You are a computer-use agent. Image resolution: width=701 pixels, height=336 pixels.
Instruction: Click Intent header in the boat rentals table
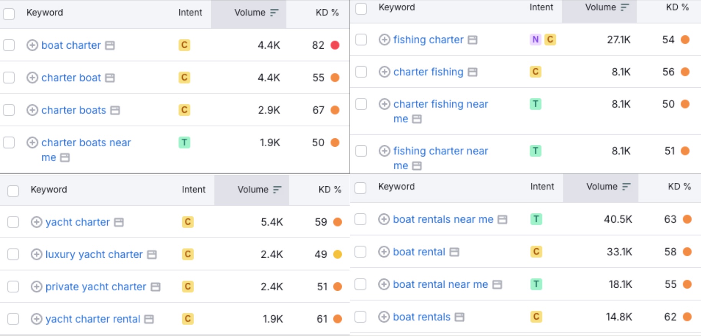tap(542, 187)
